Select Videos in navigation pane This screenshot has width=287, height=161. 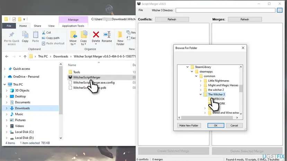(19, 126)
